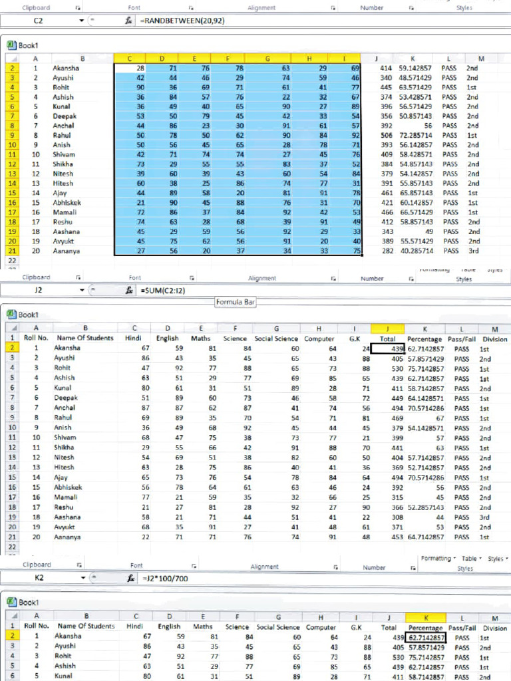The height and width of the screenshot is (681, 511).
Task: Click the name box showing J2
Action: pyautogui.click(x=38, y=290)
